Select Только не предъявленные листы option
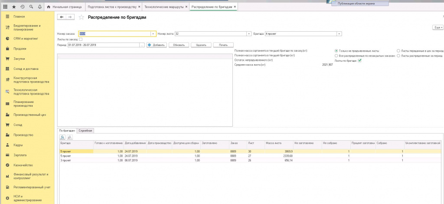Viewport: 444px width, 204px height. click(x=336, y=51)
